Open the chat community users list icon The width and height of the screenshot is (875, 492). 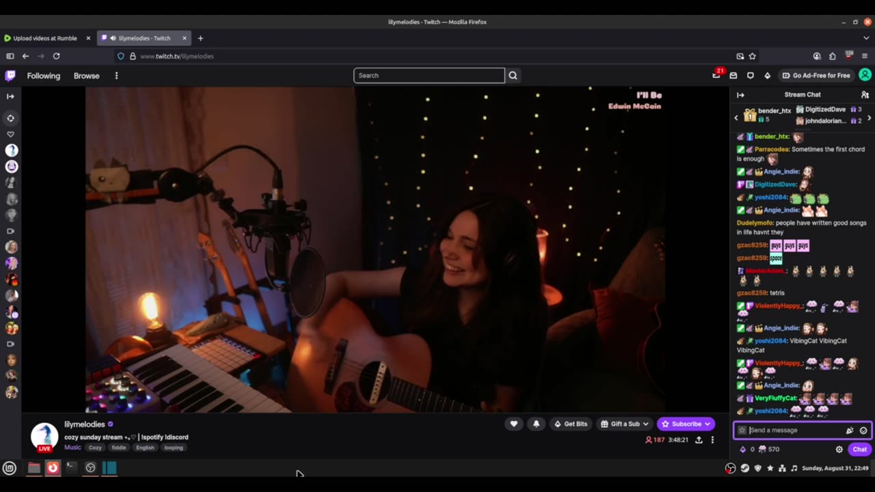pos(865,95)
